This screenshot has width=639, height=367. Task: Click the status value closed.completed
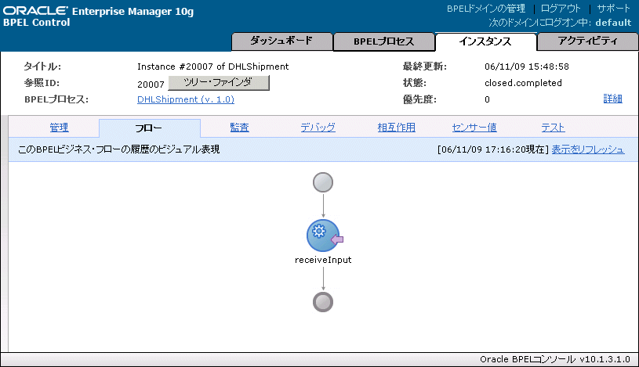(523, 83)
